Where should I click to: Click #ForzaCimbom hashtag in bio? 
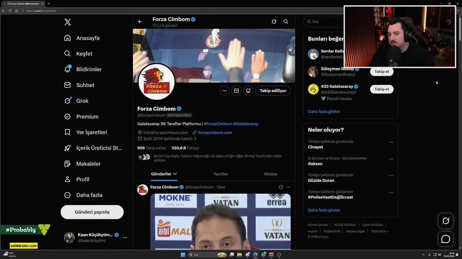[218, 124]
